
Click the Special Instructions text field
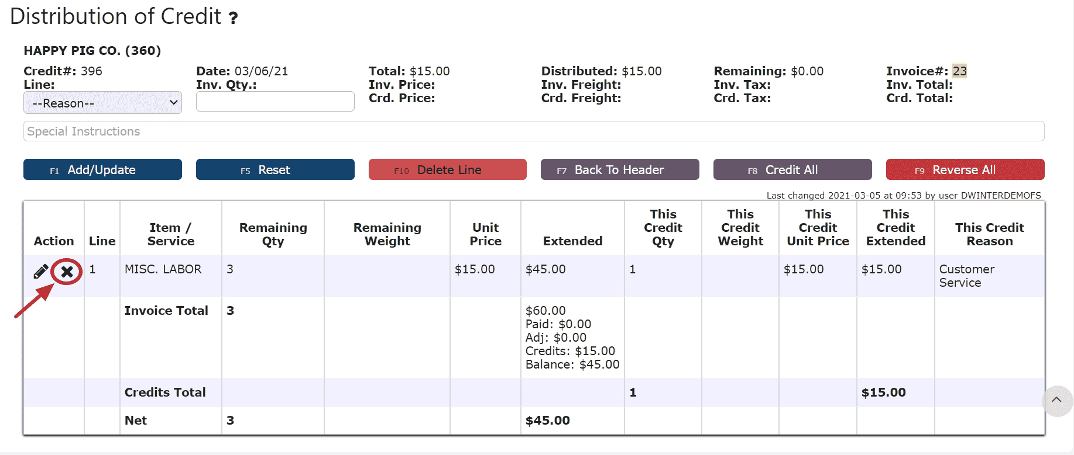[x=533, y=131]
